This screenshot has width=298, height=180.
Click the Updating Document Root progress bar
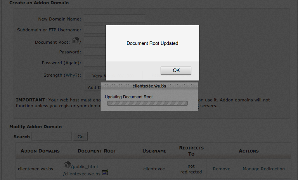point(147,103)
